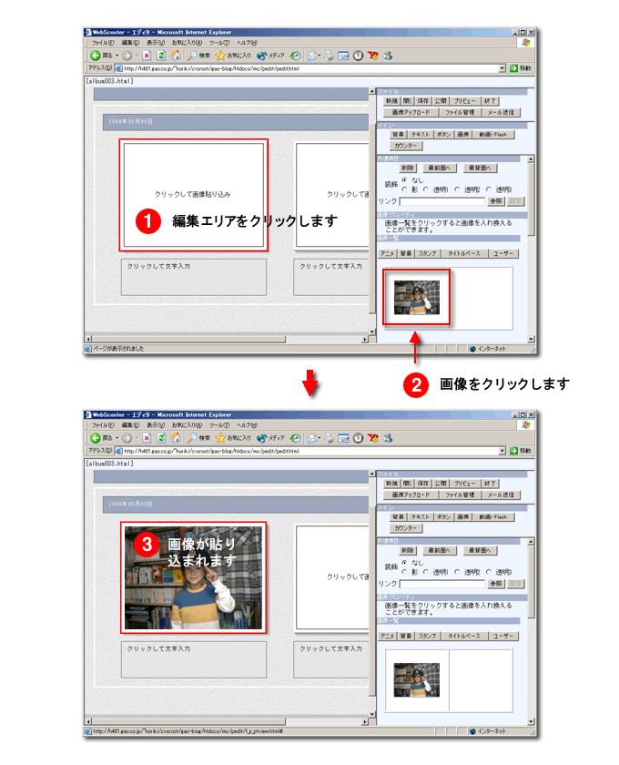Viewport: 619px width, 765px height.
Task: Select the 透明2 radio in lower window
Action: tap(457, 572)
